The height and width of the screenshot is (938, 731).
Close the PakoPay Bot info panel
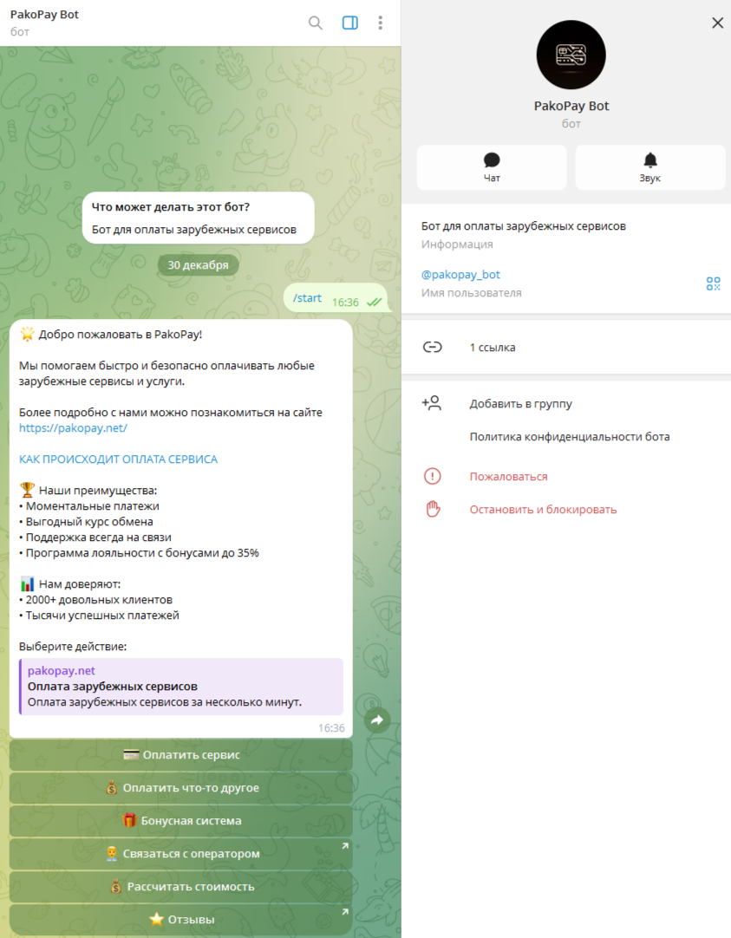click(717, 23)
